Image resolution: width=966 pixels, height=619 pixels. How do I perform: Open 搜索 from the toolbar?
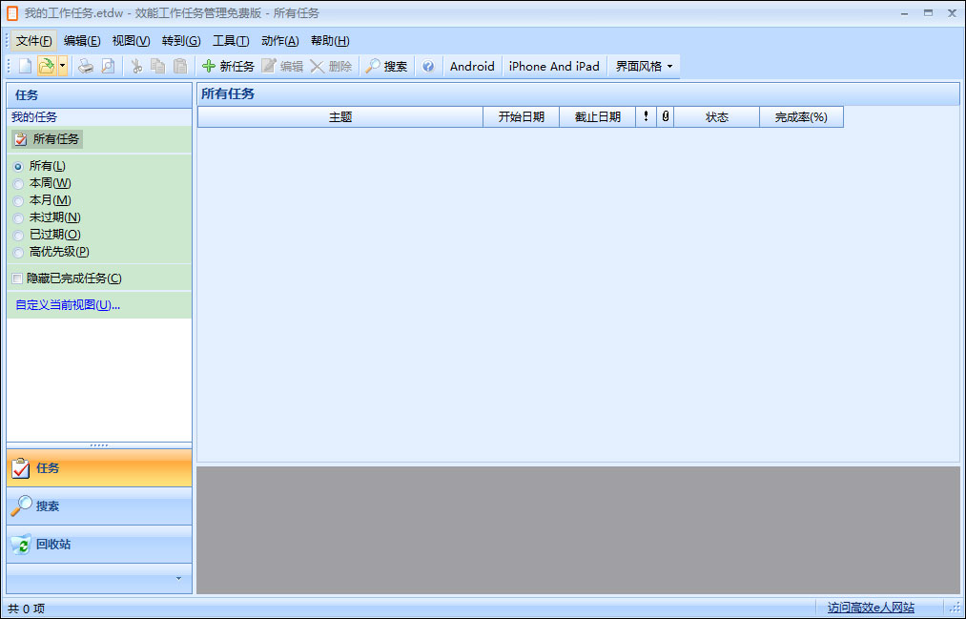(x=386, y=66)
